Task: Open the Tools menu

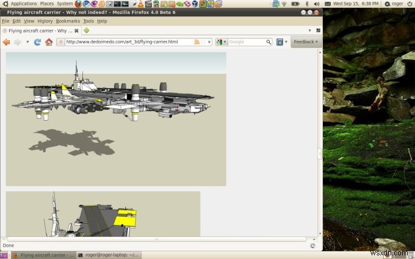Action: (x=88, y=21)
